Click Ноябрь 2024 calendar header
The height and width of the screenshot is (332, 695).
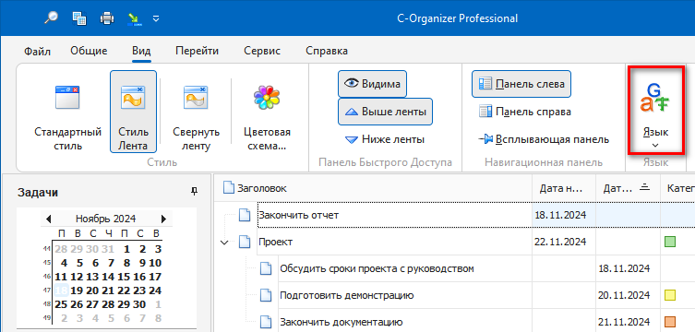tap(105, 219)
